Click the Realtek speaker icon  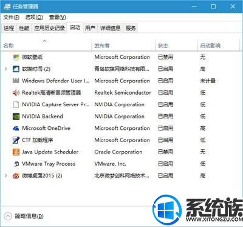[16, 93]
